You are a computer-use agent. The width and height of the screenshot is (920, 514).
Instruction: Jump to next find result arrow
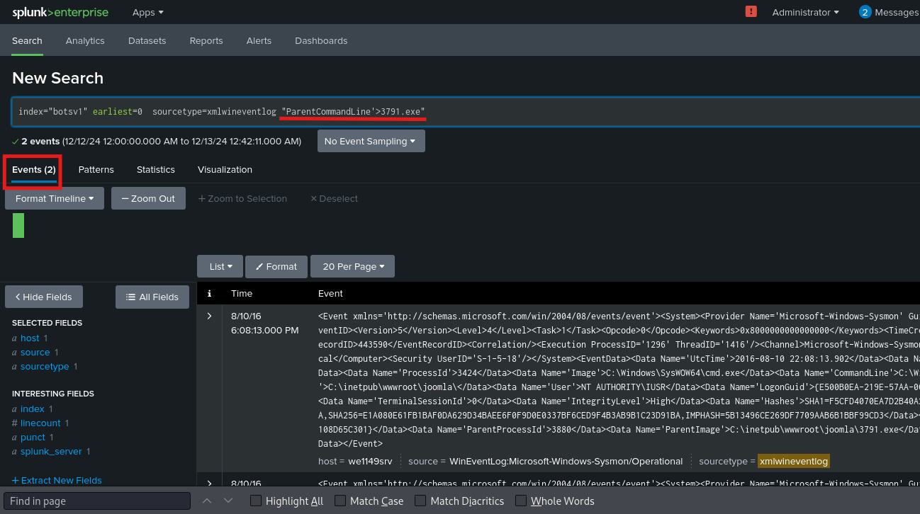click(228, 501)
